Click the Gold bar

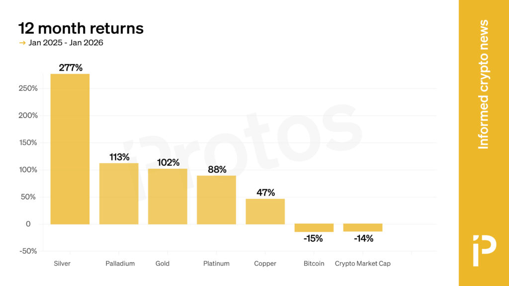(x=168, y=196)
